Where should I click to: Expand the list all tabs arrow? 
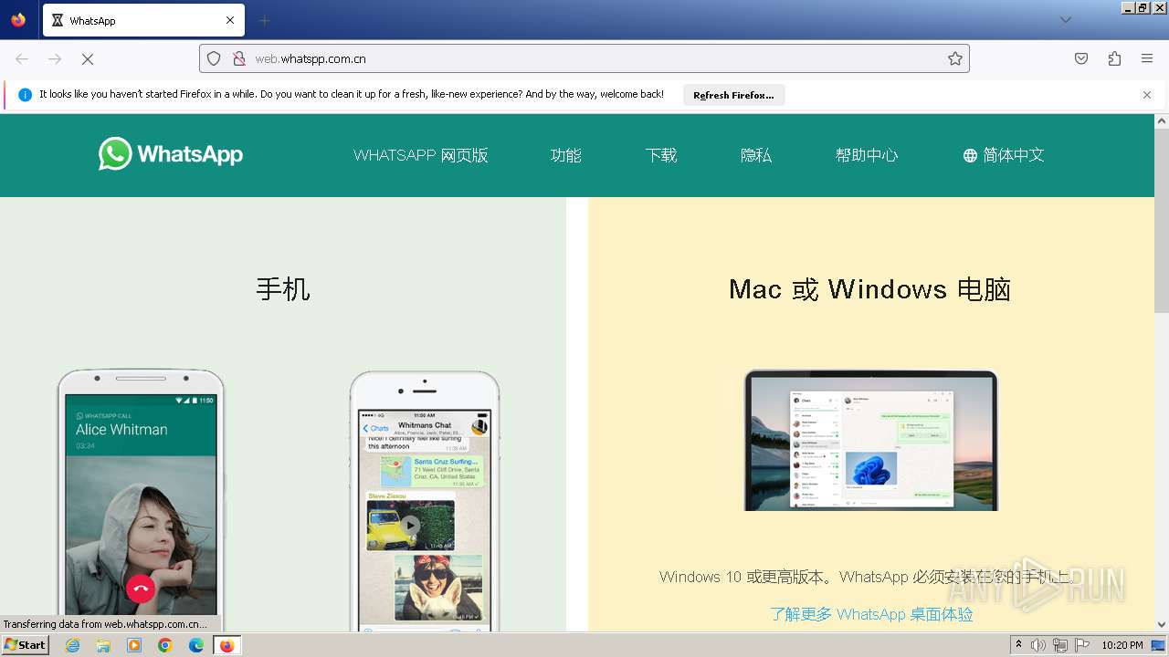1066,20
